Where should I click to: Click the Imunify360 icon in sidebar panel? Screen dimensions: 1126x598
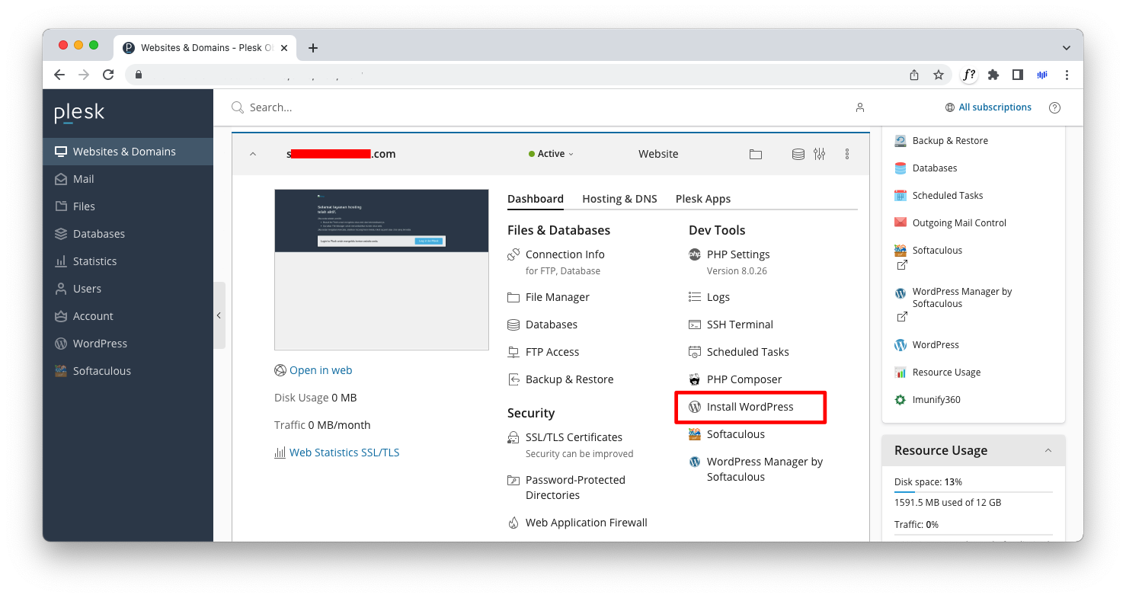point(900,400)
